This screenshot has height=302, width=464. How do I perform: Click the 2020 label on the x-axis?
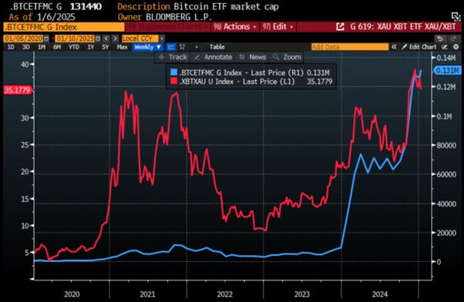click(72, 294)
